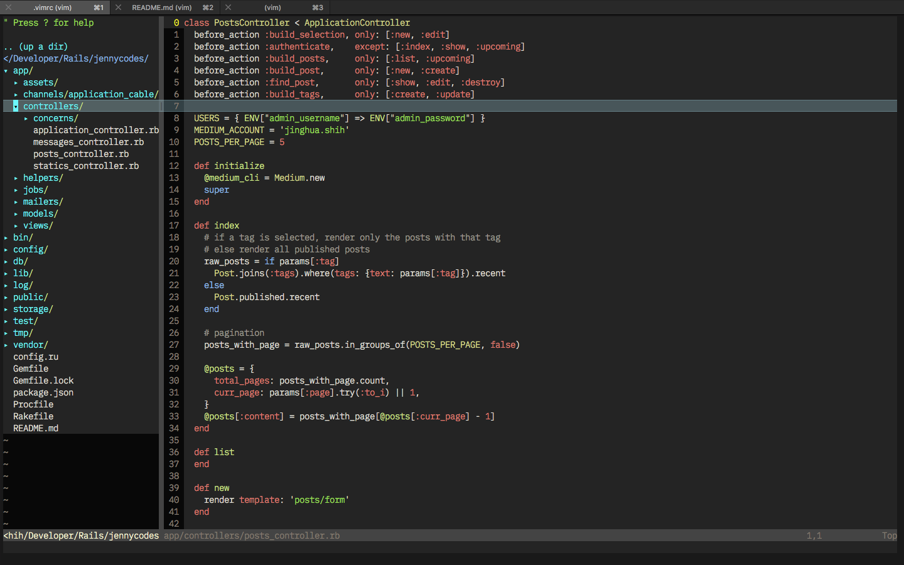The width and height of the screenshot is (904, 565).
Task: Expand the concerns/ folder arrow
Action: (x=26, y=119)
